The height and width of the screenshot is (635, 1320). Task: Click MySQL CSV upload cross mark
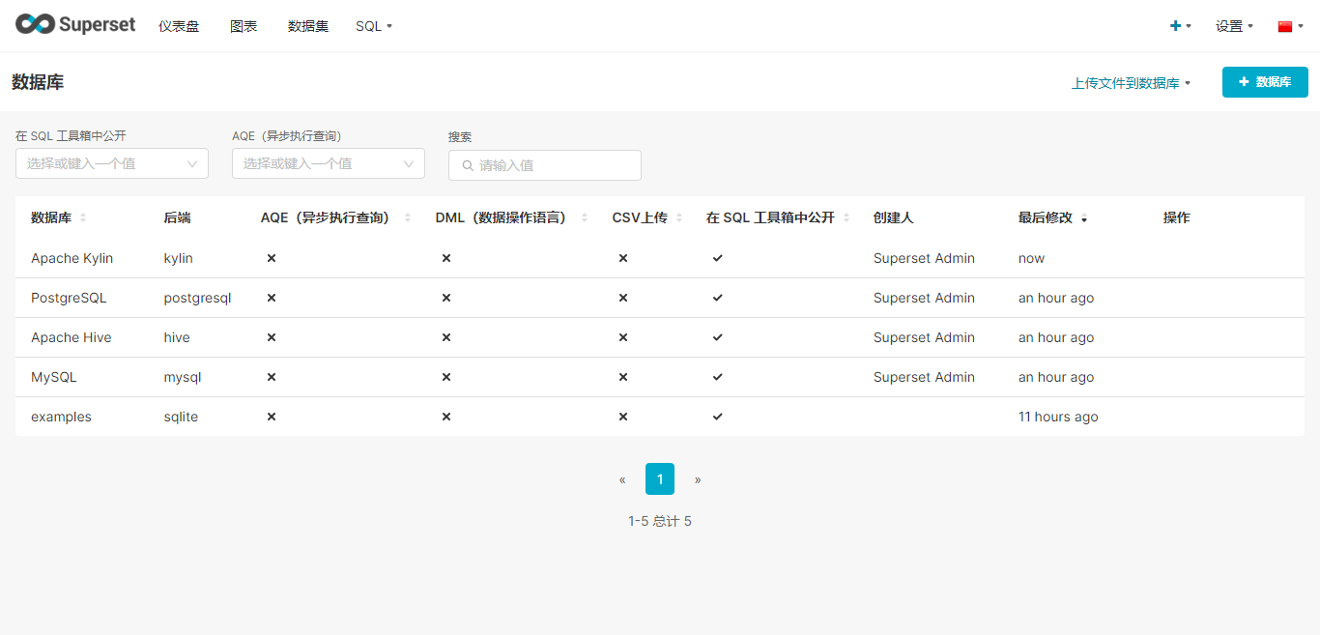coord(623,377)
